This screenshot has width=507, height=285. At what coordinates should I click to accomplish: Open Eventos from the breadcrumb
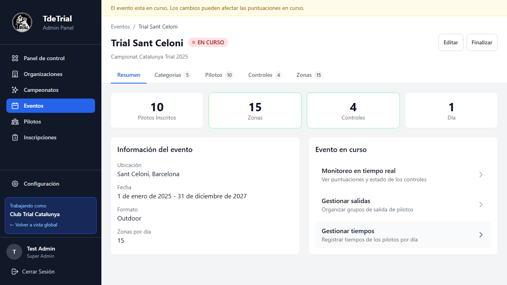120,27
